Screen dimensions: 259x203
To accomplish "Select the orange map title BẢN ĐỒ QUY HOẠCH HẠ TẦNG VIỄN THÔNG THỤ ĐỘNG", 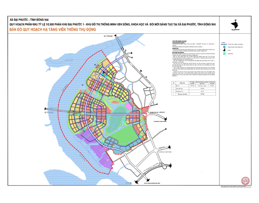I will point(53,30).
